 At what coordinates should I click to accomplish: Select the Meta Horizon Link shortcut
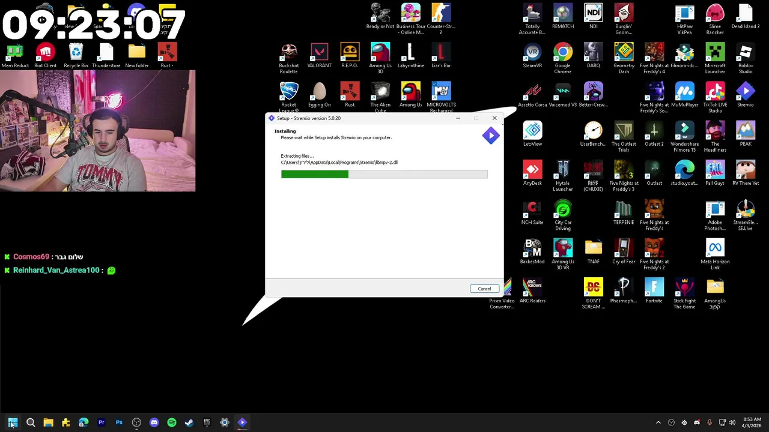coord(715,254)
